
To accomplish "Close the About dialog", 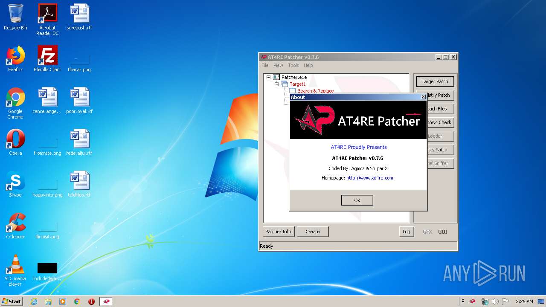I will (x=423, y=97).
